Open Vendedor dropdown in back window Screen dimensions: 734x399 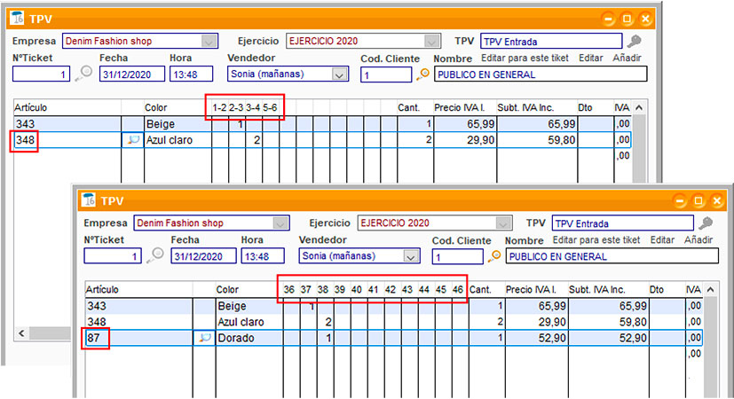click(x=339, y=74)
